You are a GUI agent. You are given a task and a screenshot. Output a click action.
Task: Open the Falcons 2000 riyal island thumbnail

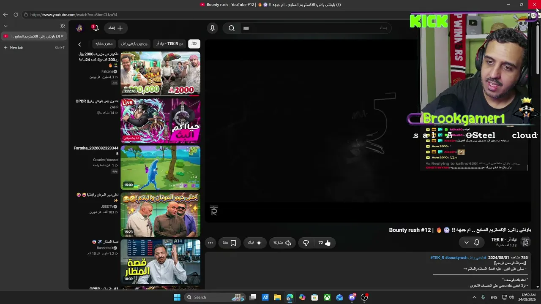[161, 74]
